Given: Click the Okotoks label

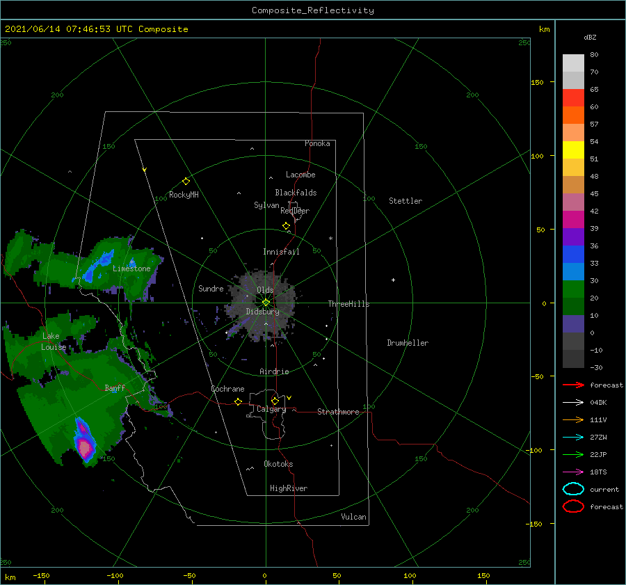Looking at the screenshot, I should coord(278,463).
